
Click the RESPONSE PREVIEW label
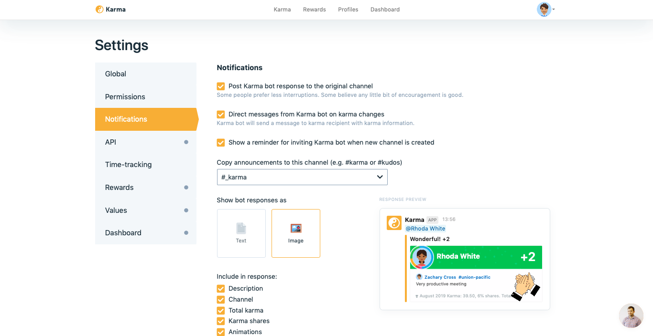[x=403, y=199]
